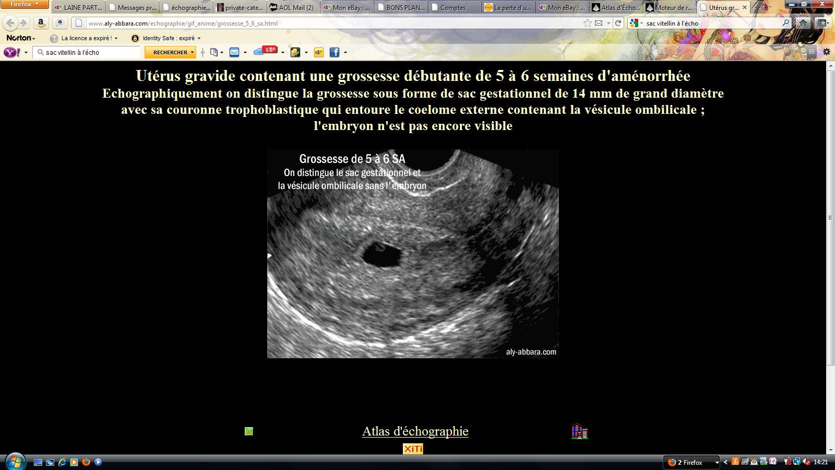Open Yahoo toolbar settings gear
The height and width of the screenshot is (470, 835).
pyautogui.click(x=827, y=52)
